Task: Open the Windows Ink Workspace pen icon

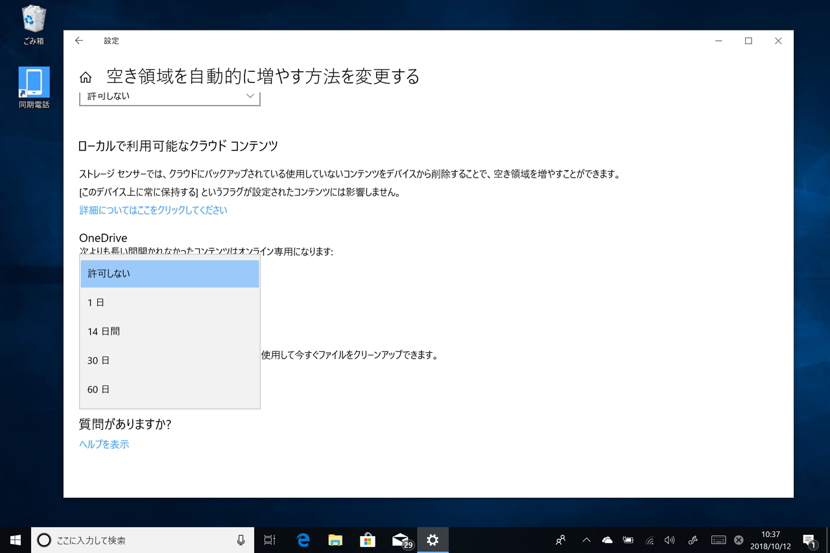Action: (693, 540)
